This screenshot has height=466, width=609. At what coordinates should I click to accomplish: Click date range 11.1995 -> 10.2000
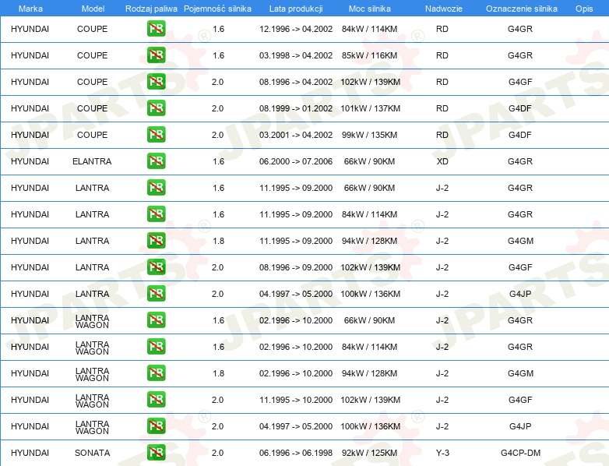point(296,400)
